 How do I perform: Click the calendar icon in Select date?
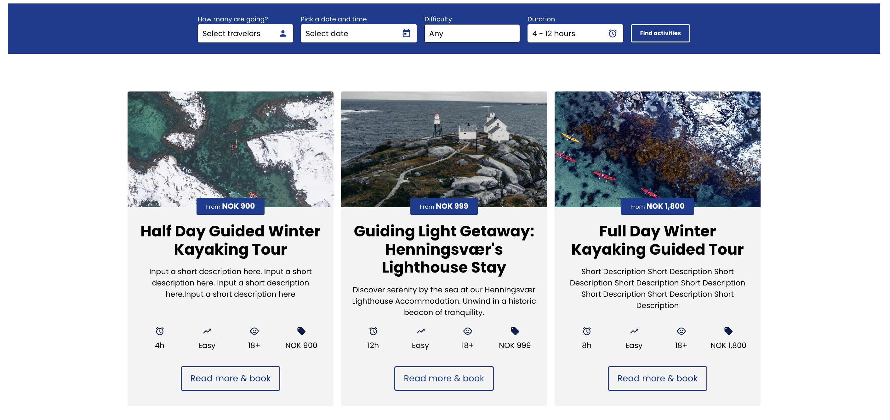click(x=406, y=33)
